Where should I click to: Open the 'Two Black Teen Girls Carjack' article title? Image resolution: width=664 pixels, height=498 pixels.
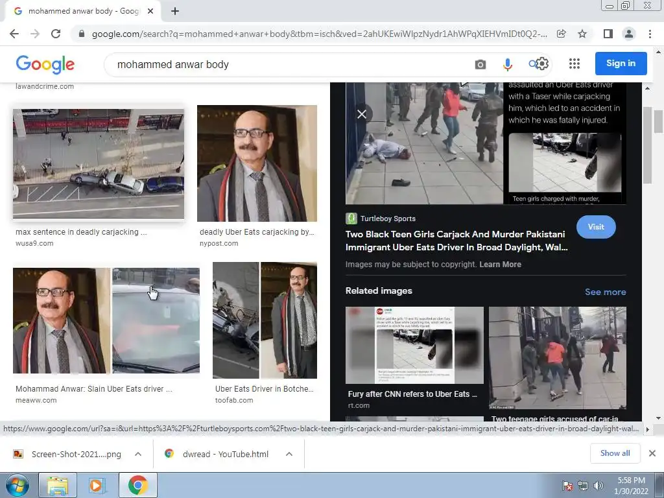[x=456, y=241]
